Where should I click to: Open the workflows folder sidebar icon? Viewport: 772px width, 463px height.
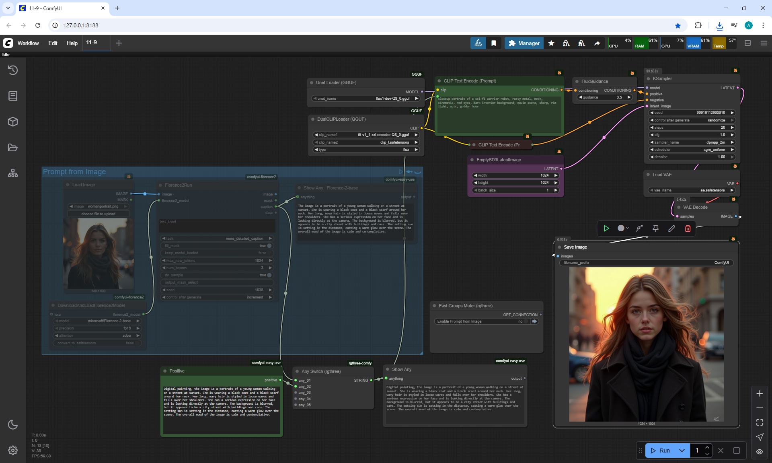tap(13, 148)
